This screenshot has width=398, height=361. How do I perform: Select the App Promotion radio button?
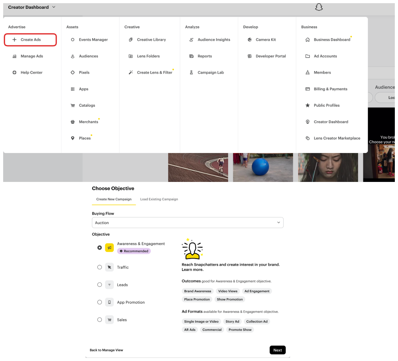click(100, 302)
